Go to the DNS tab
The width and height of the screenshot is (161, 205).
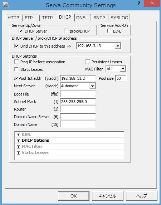[82, 18]
